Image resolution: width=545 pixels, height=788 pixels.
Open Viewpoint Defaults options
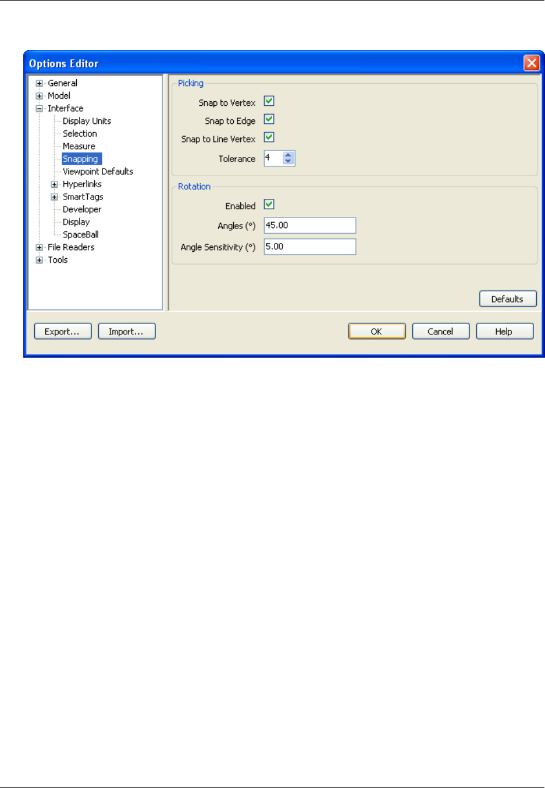[x=98, y=172]
